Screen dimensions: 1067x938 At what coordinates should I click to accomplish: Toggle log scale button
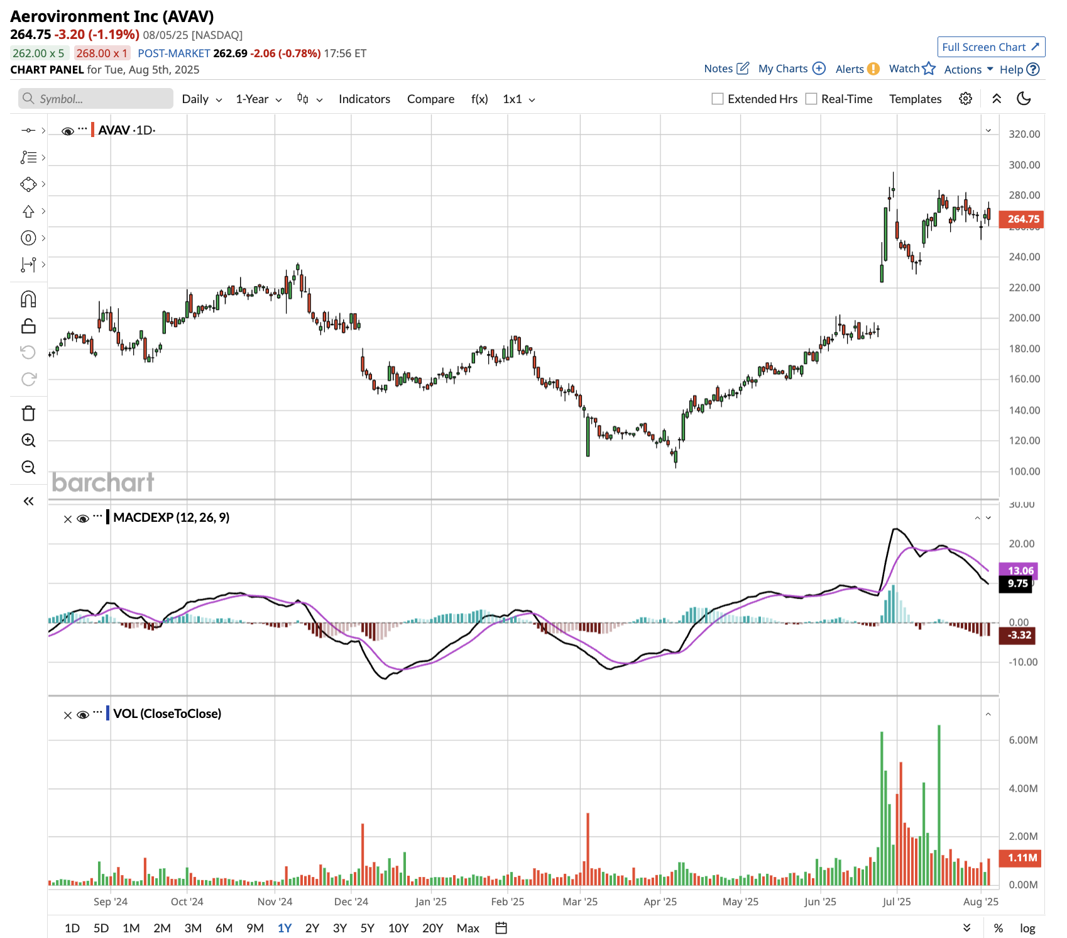tap(1027, 928)
